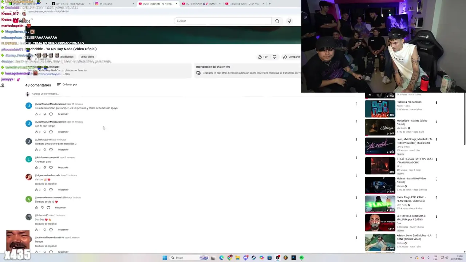Open options for La Terrible Censura a Maluma video
466x262 pixels.
tap(436, 216)
